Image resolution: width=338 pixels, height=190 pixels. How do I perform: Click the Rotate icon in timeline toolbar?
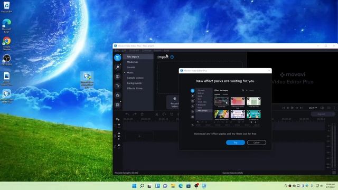[164, 114]
